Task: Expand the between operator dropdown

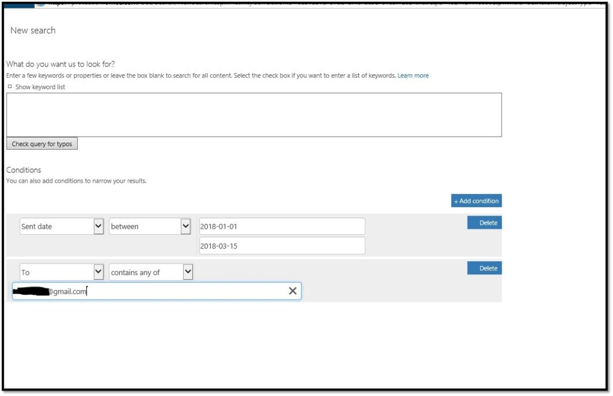Action: point(185,226)
